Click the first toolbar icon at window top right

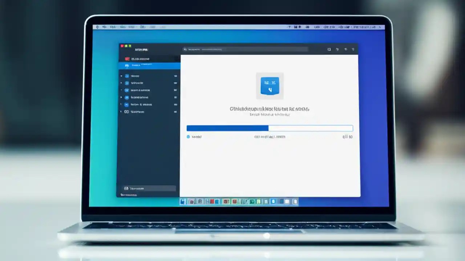329,49
